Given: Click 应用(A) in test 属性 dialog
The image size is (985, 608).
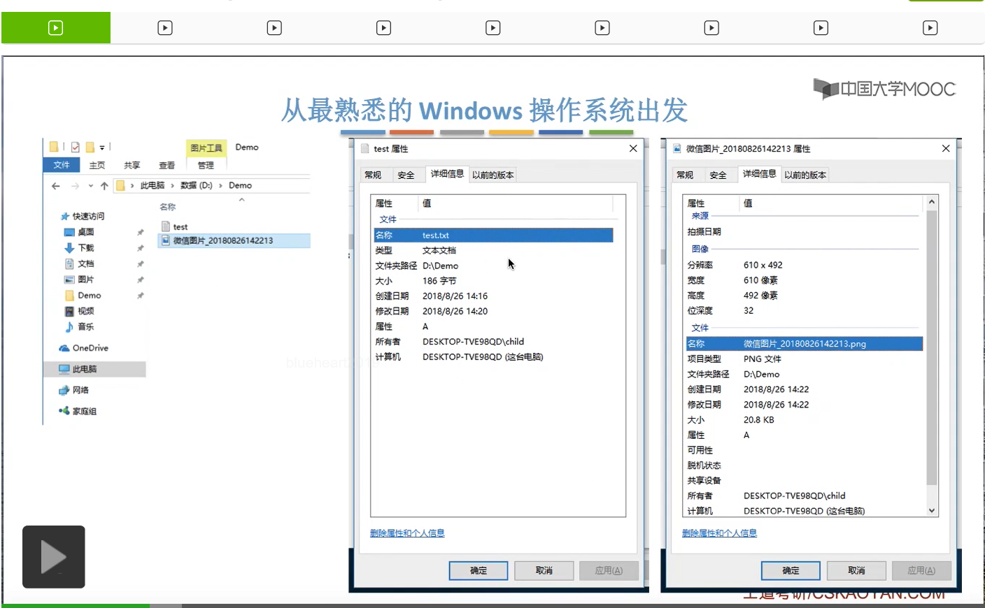Looking at the screenshot, I should (609, 571).
